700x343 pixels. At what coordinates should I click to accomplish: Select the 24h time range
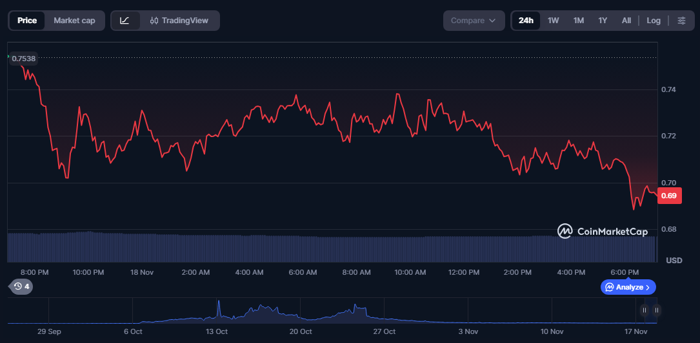pyautogui.click(x=526, y=21)
